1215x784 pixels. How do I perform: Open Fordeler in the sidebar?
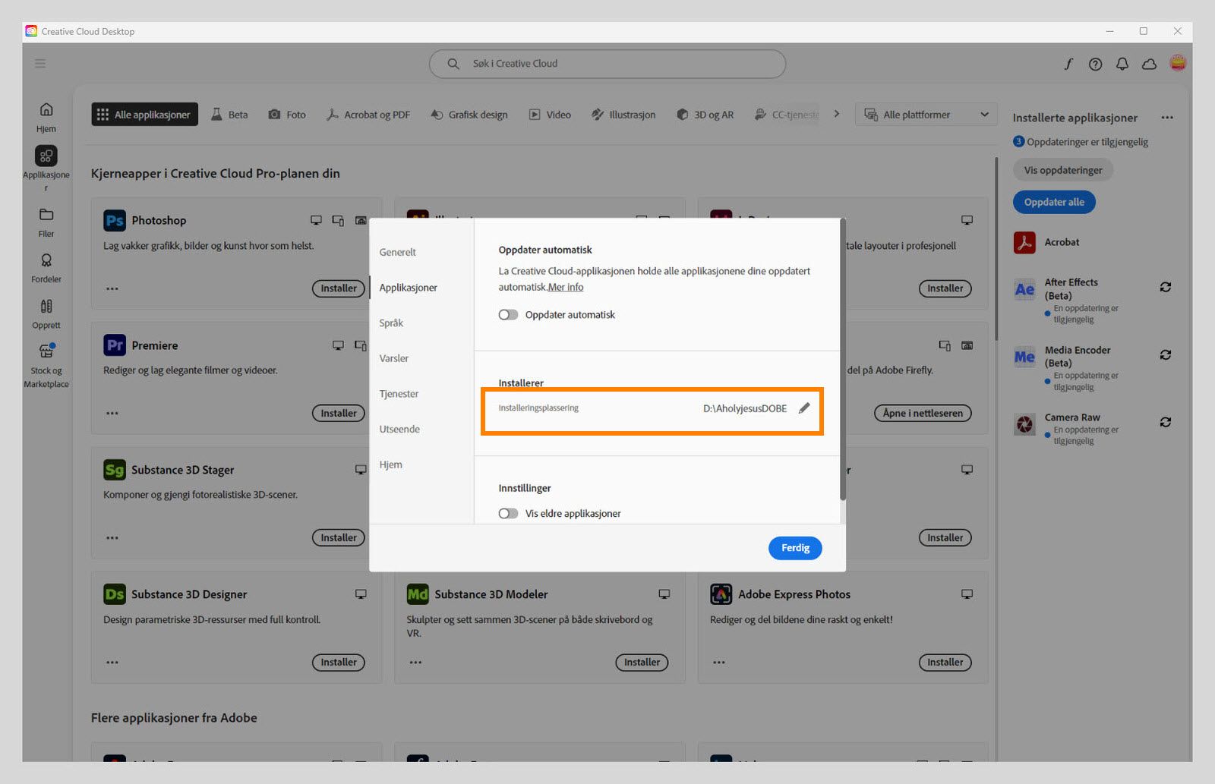point(46,268)
